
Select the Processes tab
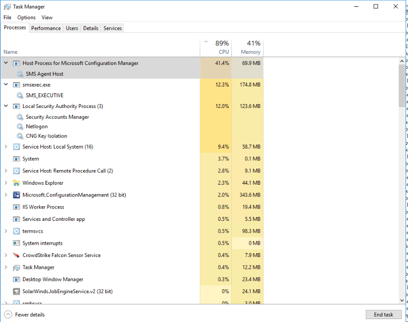[15, 27]
